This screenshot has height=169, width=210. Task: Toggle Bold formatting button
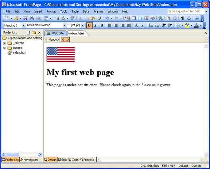click(89, 25)
